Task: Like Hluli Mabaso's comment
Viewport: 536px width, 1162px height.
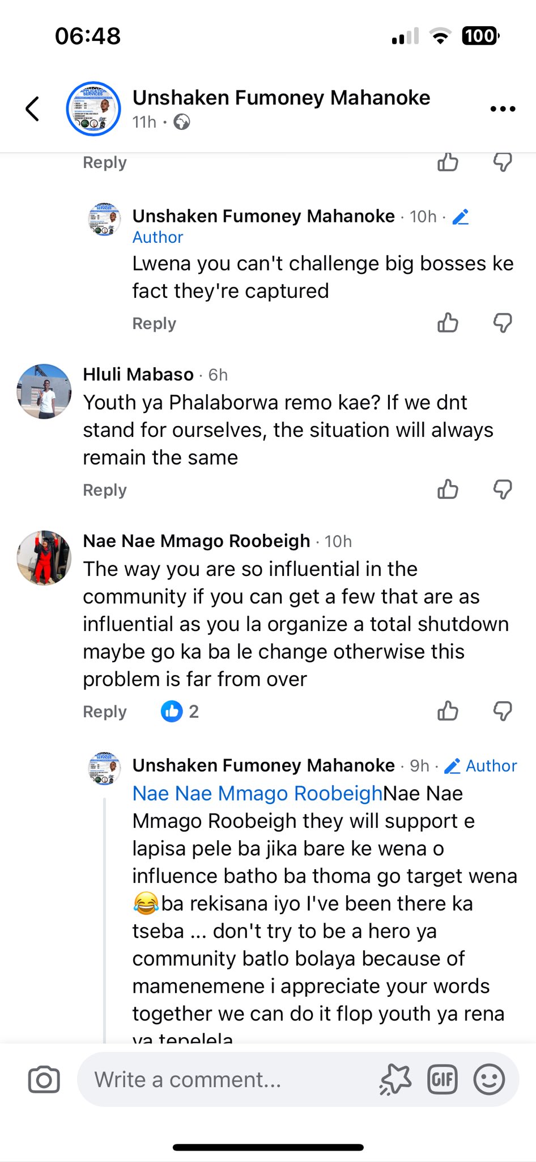Action: click(x=448, y=489)
